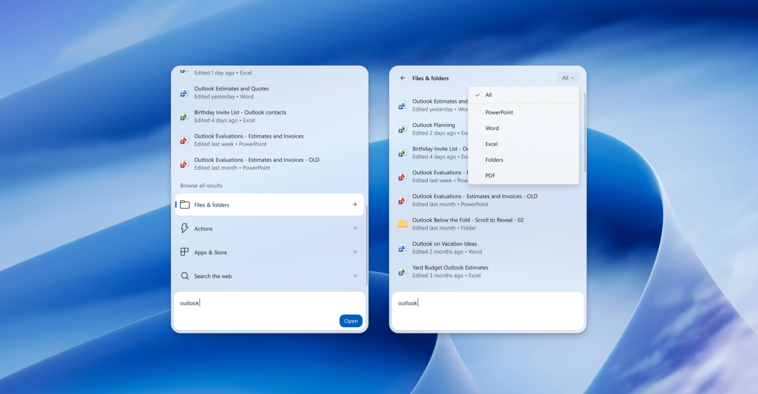Viewport: 758px width, 394px height.
Task: Open the All filter dropdown in Files & folders header
Action: pyautogui.click(x=568, y=78)
